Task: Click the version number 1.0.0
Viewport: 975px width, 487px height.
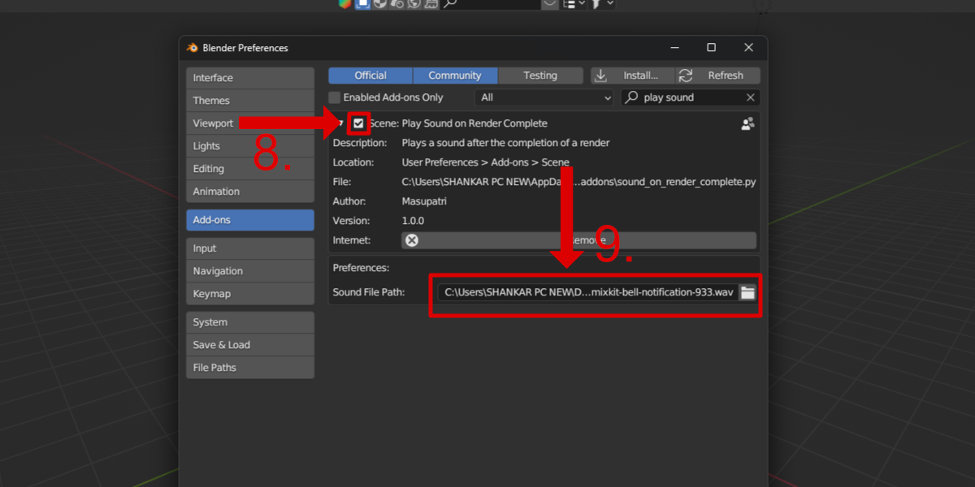Action: [413, 221]
